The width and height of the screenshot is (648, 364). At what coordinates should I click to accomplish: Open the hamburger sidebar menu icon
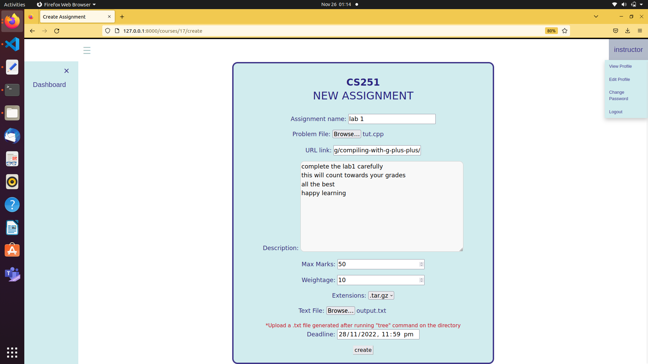[x=87, y=51]
